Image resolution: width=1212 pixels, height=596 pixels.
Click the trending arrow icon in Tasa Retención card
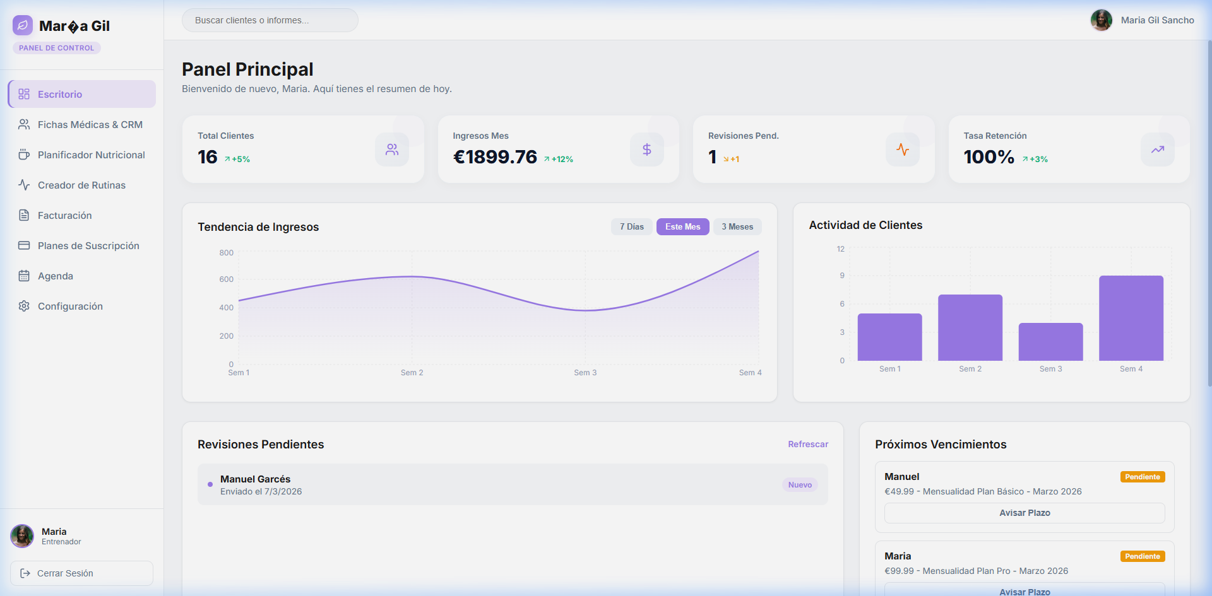(x=1158, y=149)
